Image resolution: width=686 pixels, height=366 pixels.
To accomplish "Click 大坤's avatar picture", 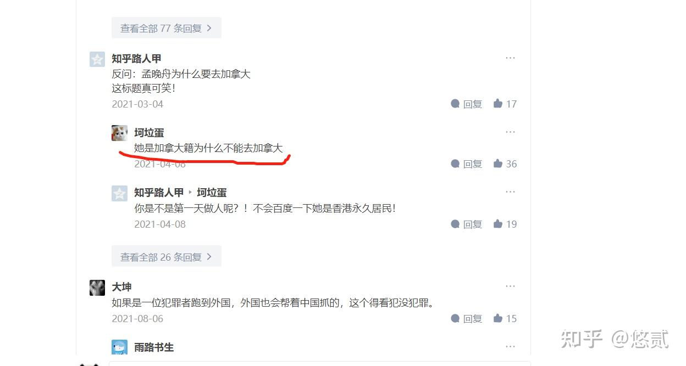I will click(97, 288).
